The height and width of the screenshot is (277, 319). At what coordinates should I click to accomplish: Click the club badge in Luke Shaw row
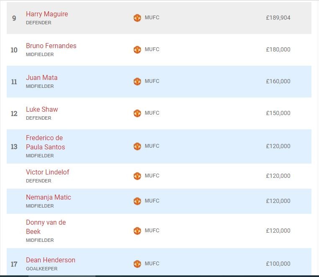(137, 113)
